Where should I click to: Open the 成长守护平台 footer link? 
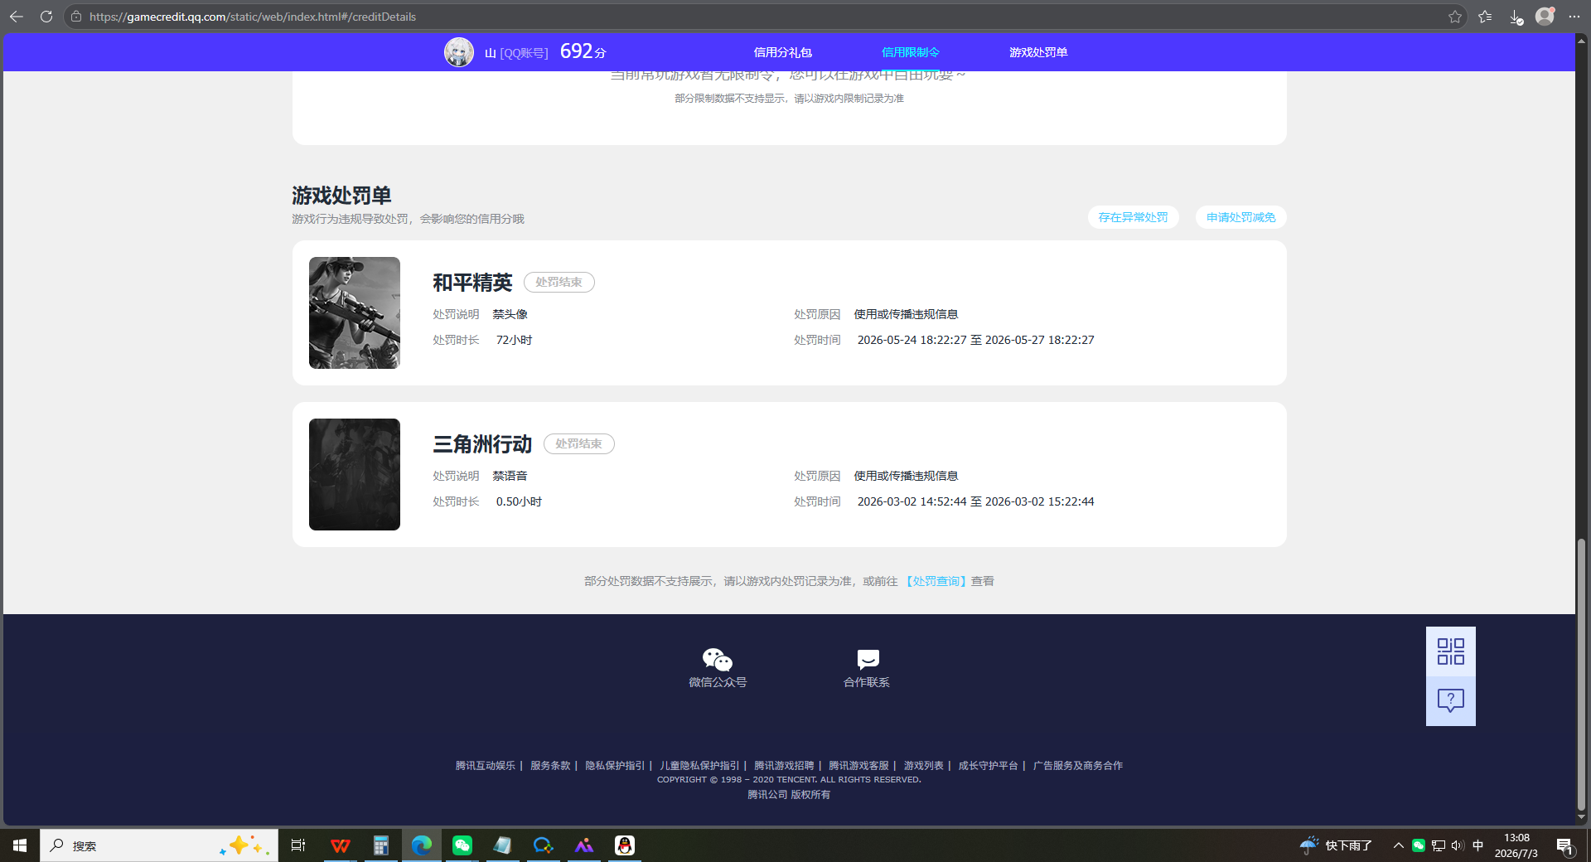[988, 766]
